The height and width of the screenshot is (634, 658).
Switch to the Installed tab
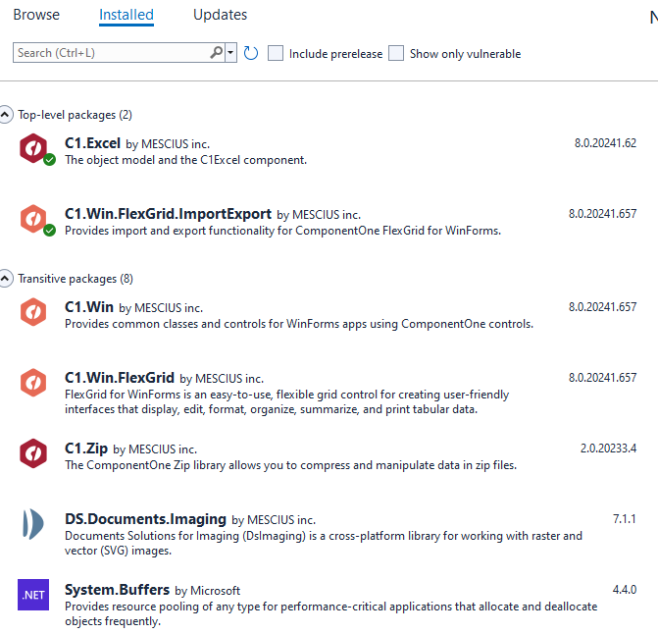(x=127, y=15)
